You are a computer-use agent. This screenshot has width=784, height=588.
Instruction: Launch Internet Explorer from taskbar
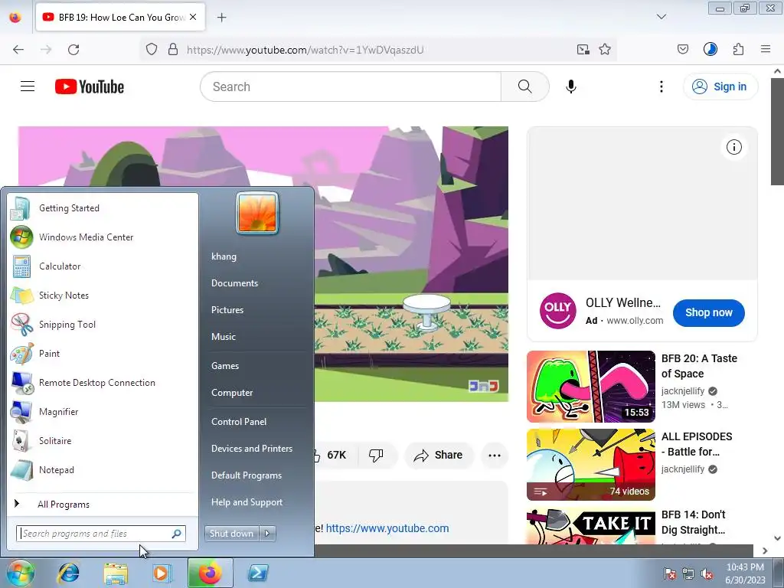pyautogui.click(x=68, y=573)
